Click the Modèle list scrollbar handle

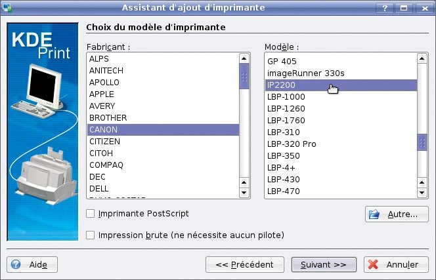[x=422, y=143]
